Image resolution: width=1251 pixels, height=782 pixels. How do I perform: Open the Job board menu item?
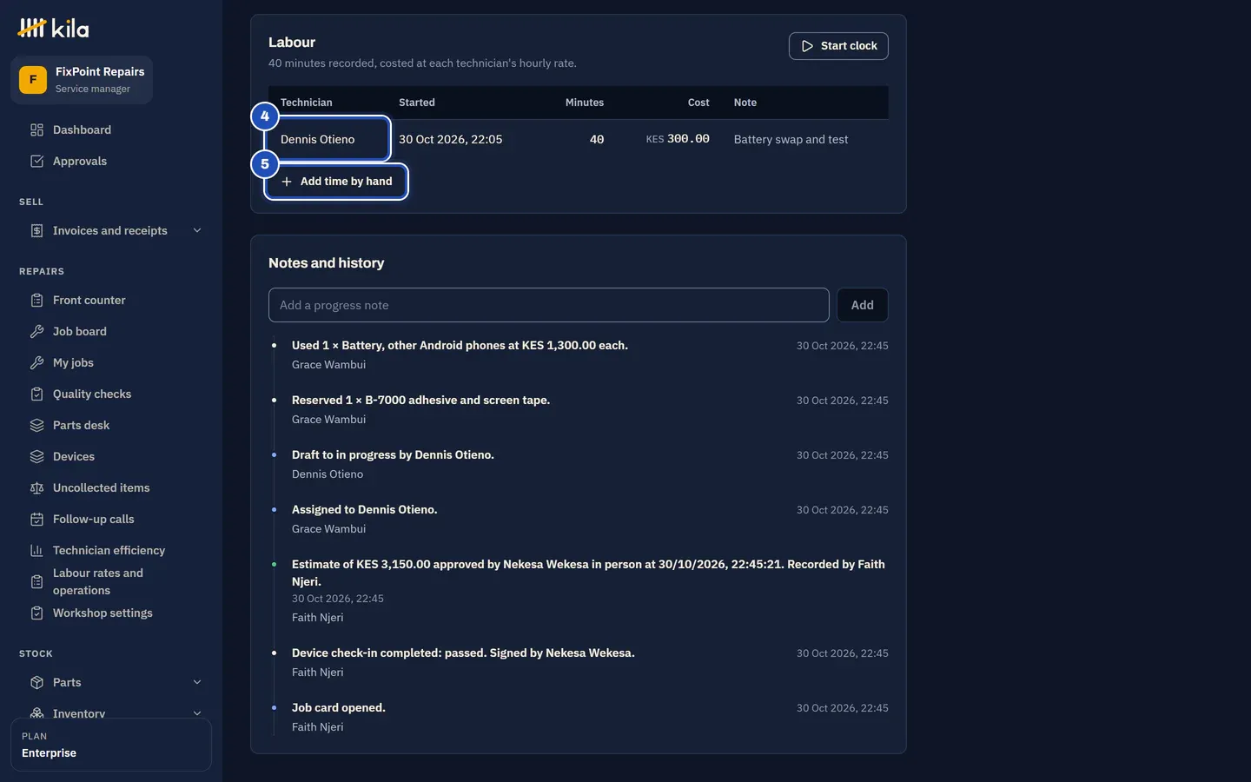pyautogui.click(x=111, y=332)
